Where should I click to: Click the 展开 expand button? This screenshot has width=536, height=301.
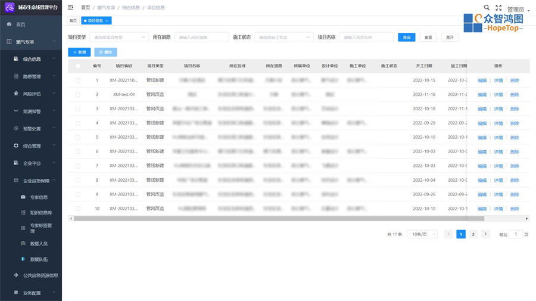click(x=450, y=38)
